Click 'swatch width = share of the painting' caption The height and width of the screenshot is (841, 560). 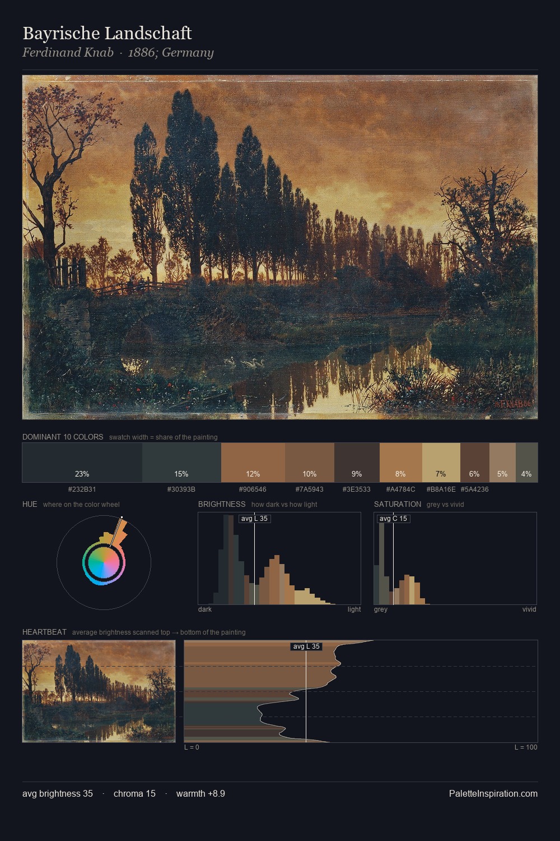[x=164, y=437]
